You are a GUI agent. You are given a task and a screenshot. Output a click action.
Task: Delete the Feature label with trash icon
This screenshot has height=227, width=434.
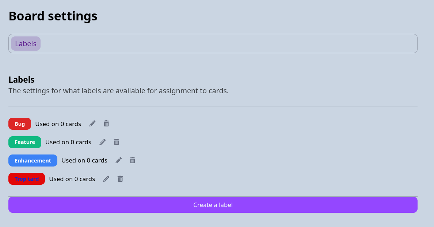tap(117, 142)
